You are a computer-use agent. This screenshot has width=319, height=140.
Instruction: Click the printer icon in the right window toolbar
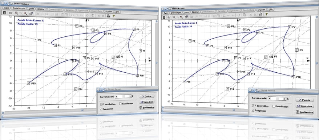261,14
